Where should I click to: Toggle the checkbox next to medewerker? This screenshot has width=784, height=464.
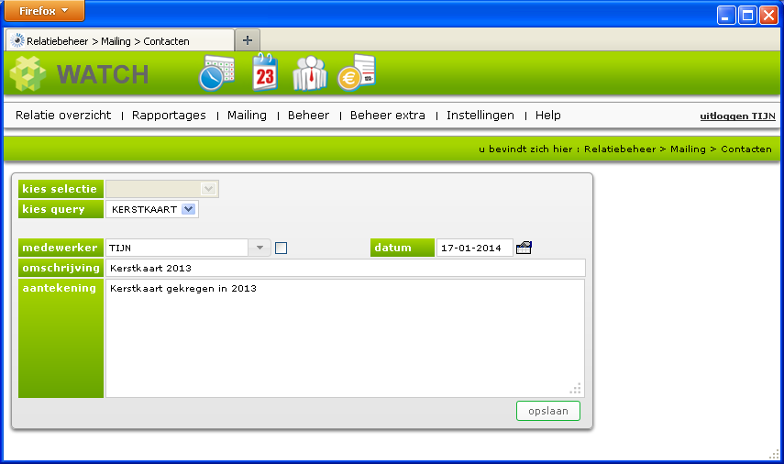pyautogui.click(x=281, y=248)
